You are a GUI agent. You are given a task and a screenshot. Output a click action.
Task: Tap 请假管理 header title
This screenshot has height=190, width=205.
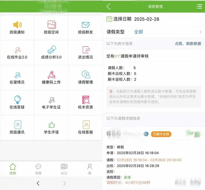click(x=155, y=7)
